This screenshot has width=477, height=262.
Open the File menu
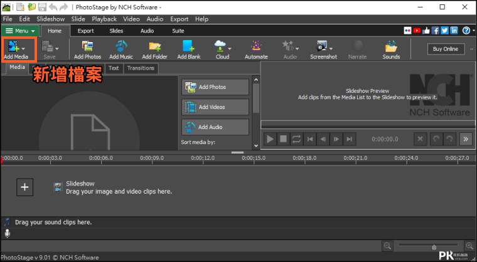pos(8,19)
